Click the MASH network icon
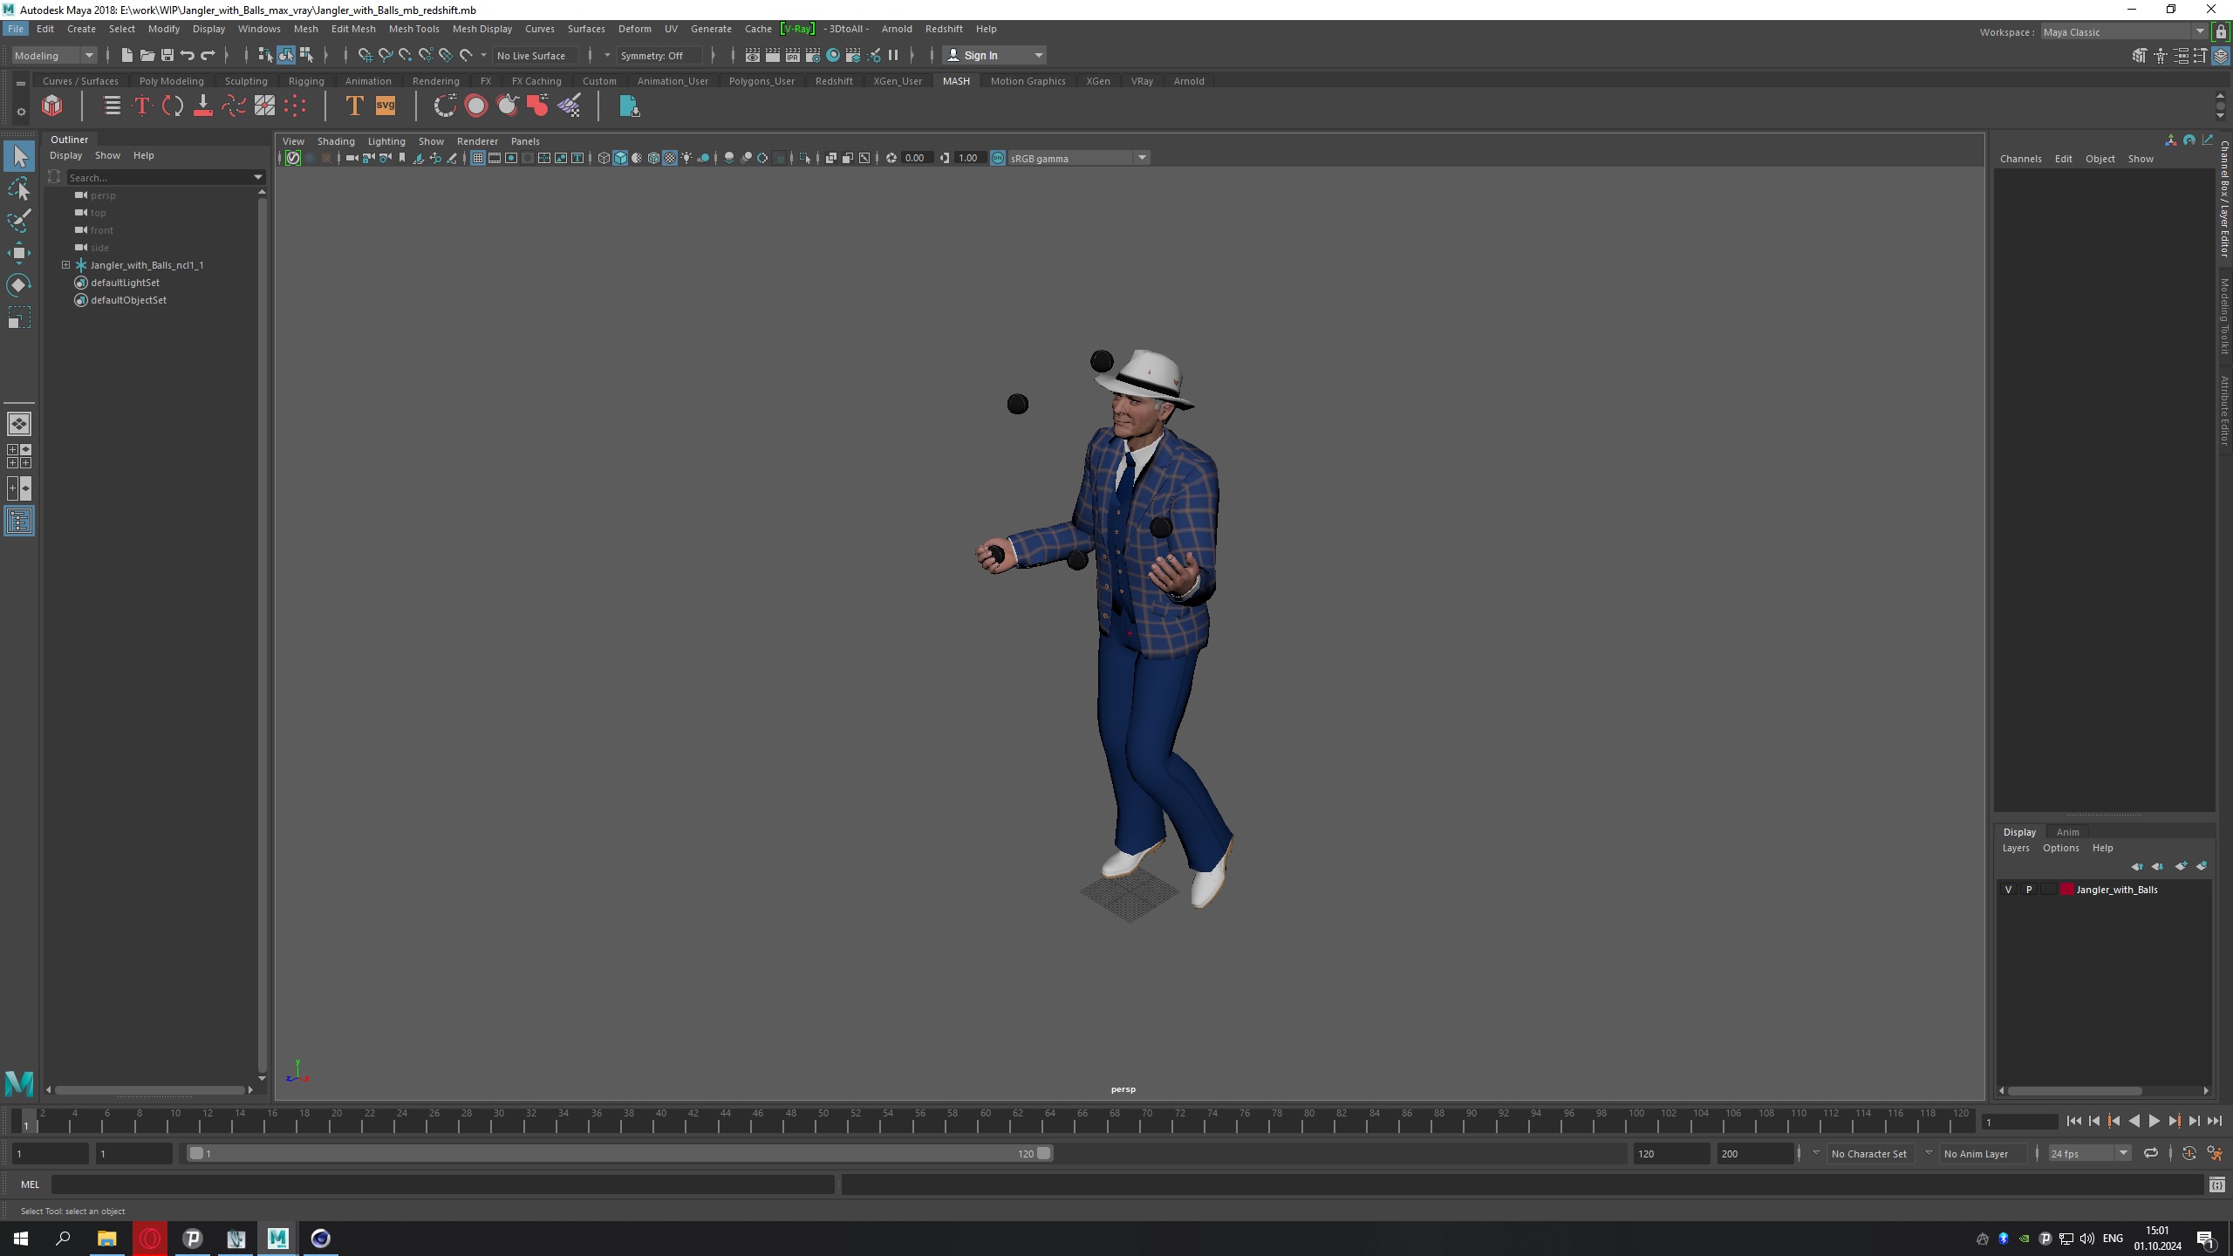The height and width of the screenshot is (1256, 2233). [52, 105]
